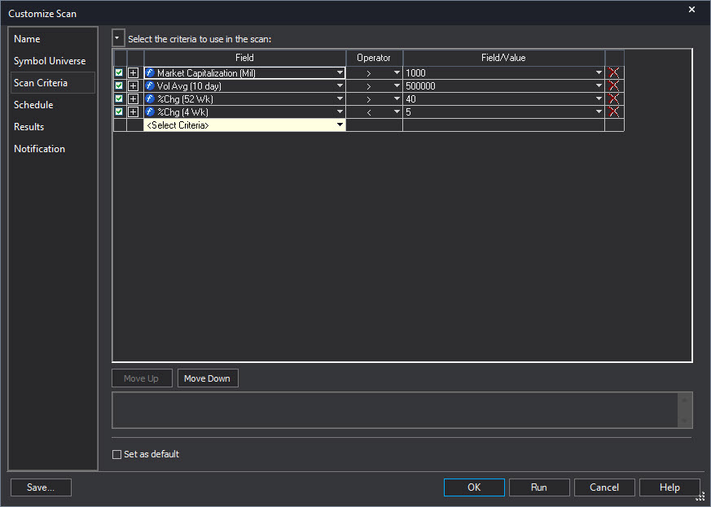This screenshot has height=507, width=711.
Task: Disable the %Chg (52 Wk) criteria checkbox
Action: click(119, 99)
